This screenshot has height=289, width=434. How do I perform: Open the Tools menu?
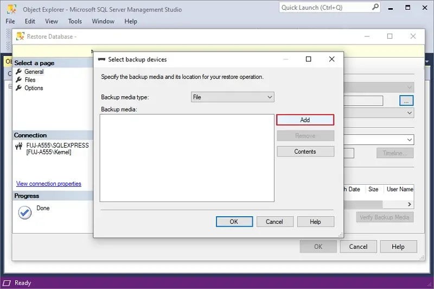(x=75, y=21)
